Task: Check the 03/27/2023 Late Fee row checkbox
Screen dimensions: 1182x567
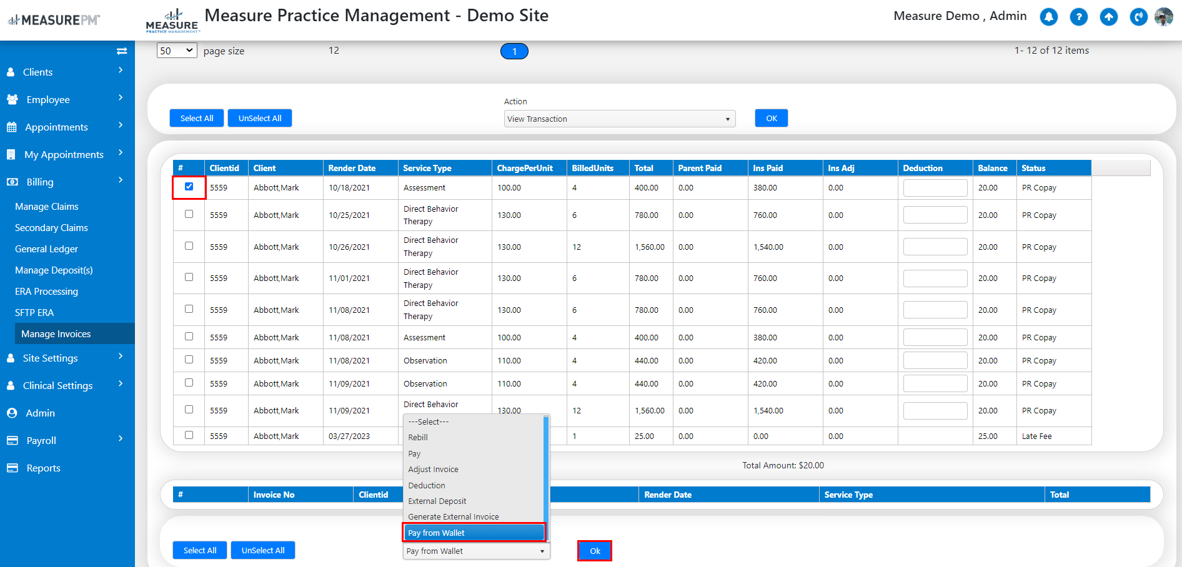Action: tap(189, 435)
